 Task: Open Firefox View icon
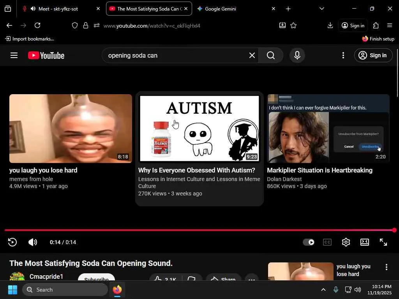pos(8,9)
